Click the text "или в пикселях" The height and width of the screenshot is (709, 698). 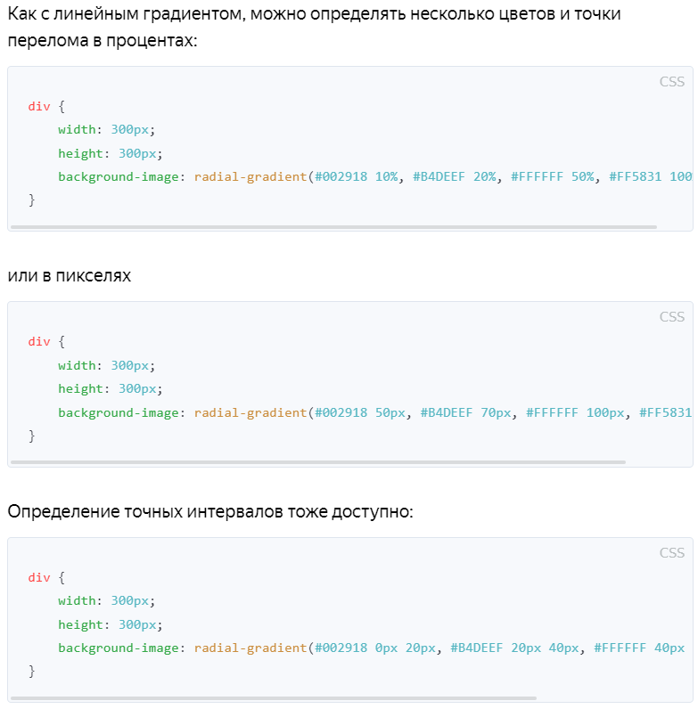[x=69, y=276]
